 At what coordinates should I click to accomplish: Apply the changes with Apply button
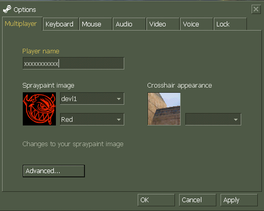[239, 200]
